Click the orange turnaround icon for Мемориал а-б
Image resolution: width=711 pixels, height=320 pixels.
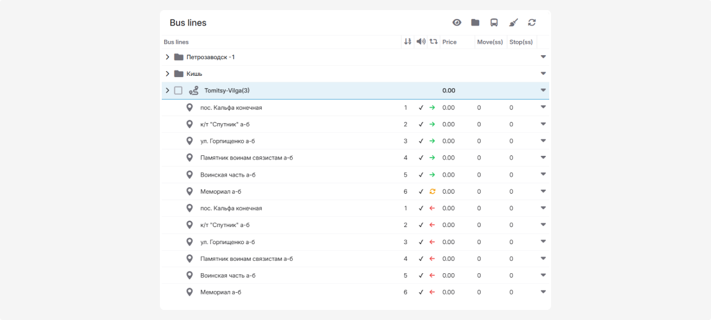coord(433,191)
